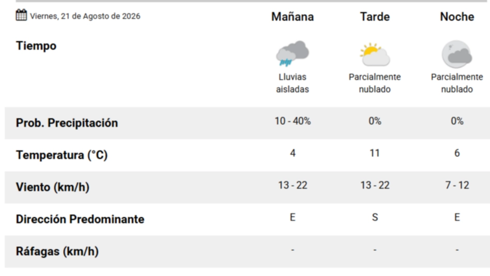490x276 pixels.
Task: Select the Mañana column header
Action: pos(293,17)
